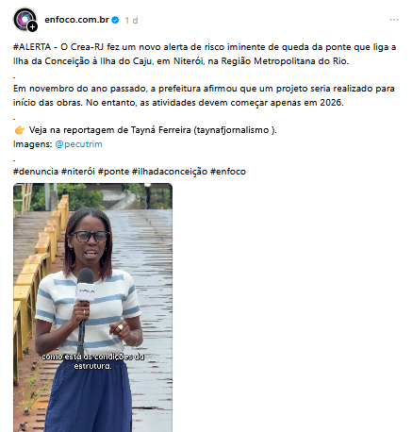Open the three-dot post options menu
Screen dimensions: 412x432
pyautogui.click(x=394, y=20)
